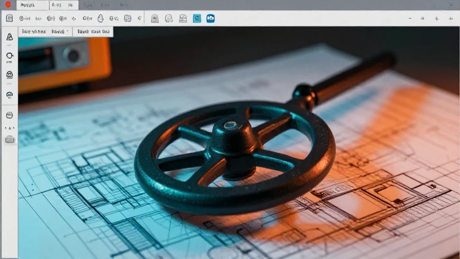This screenshot has width=460, height=259.
Task: Click the blue rounded icon with white letters
Action: (x=210, y=18)
